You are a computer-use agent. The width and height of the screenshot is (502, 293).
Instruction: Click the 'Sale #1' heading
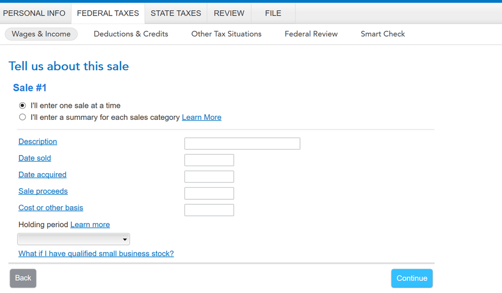coord(30,87)
